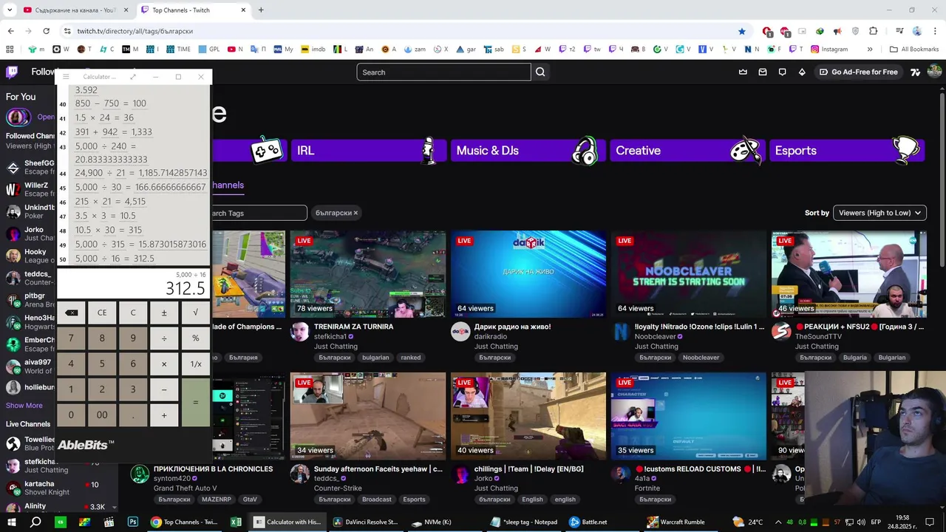Open the Chrome three-dot menu
The height and width of the screenshot is (532, 946).
[934, 31]
